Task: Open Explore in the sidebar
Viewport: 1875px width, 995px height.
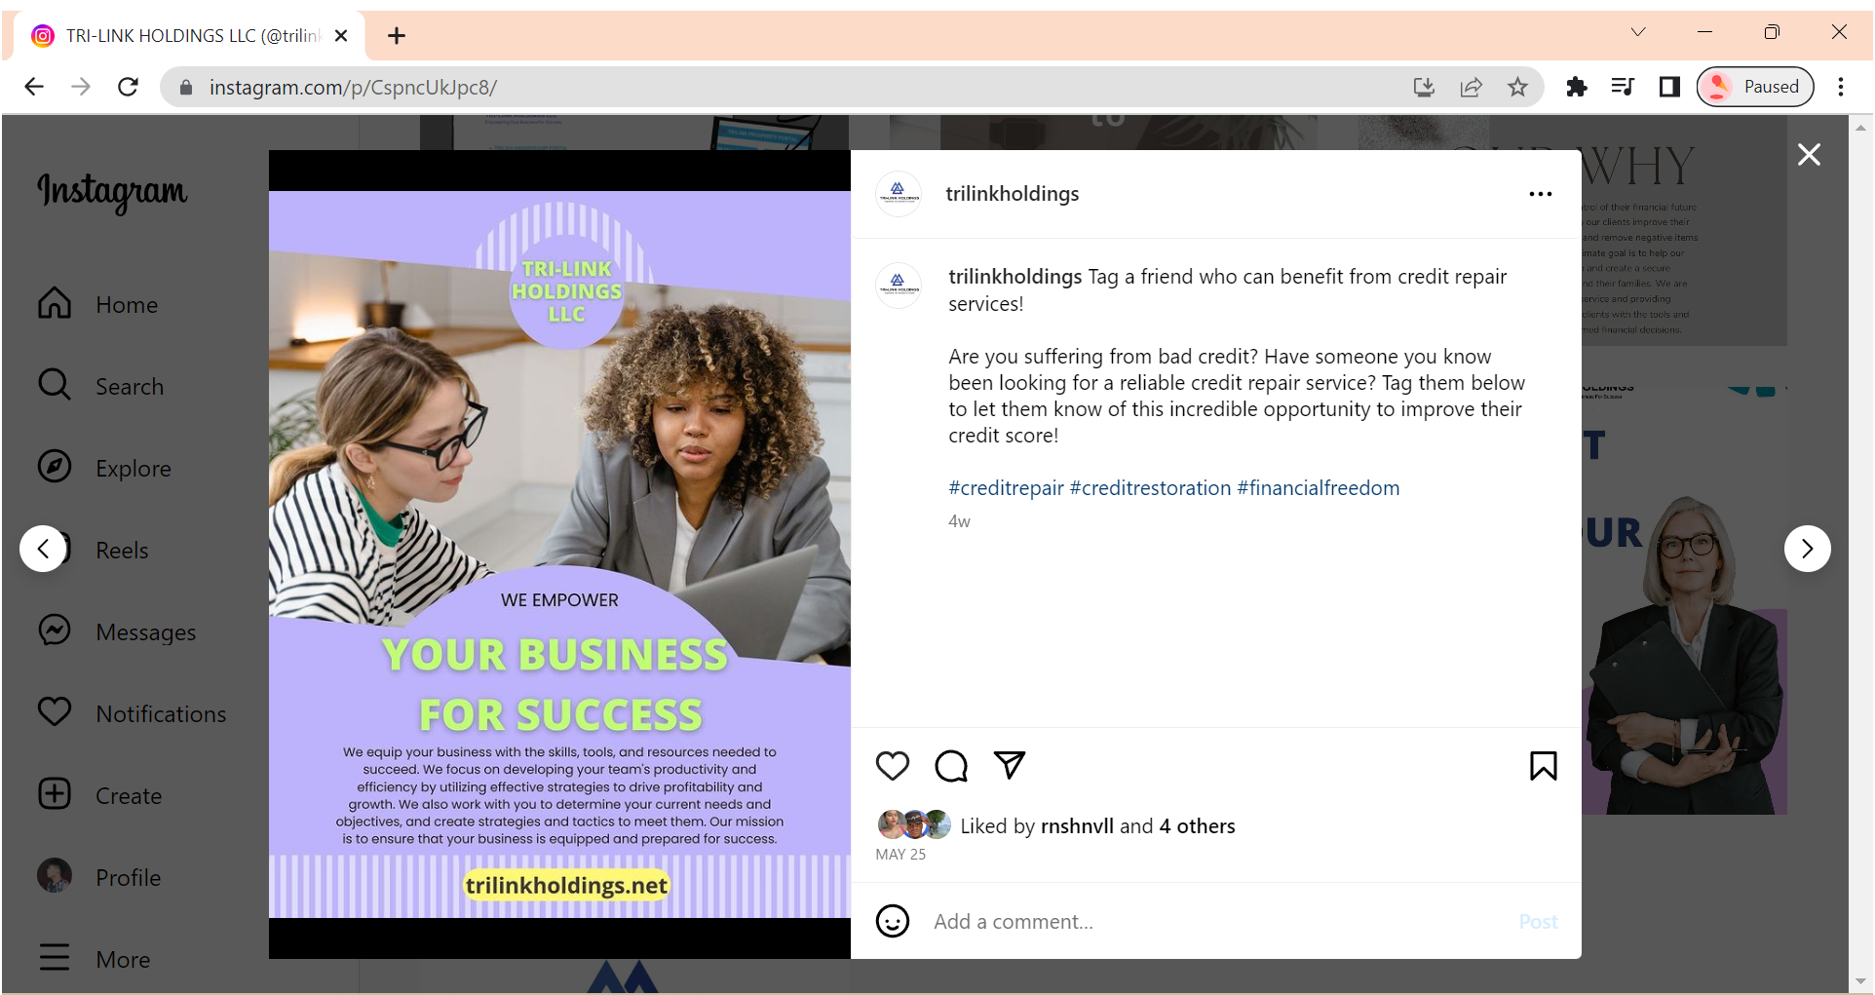Action: (x=104, y=469)
